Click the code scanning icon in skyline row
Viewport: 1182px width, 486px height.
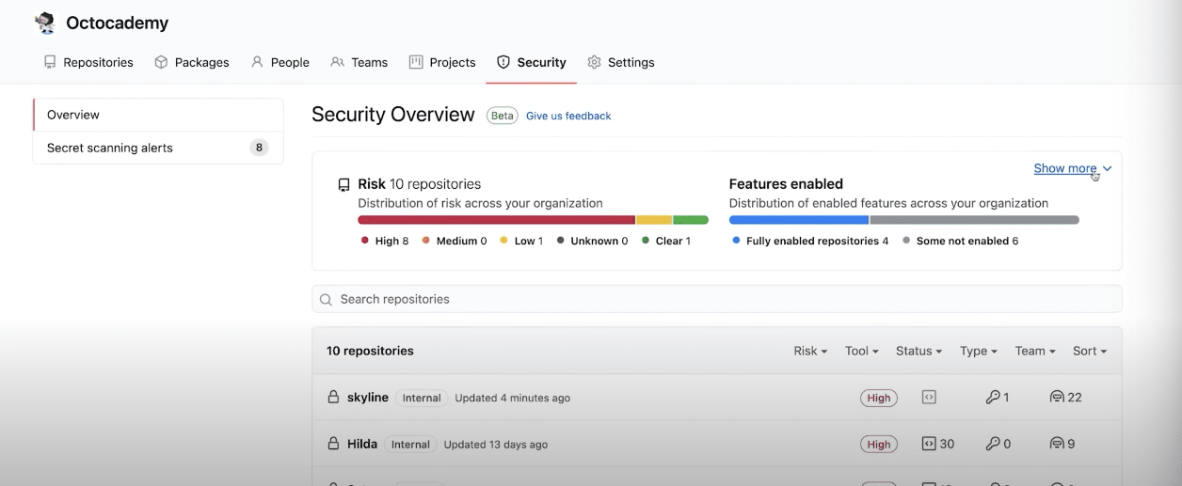pyautogui.click(x=929, y=398)
